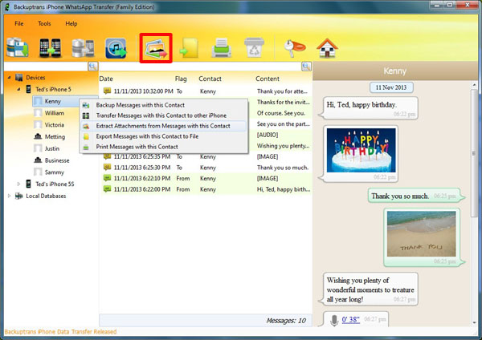Open the Thank You beach image
482x340 pixels.
point(422,234)
